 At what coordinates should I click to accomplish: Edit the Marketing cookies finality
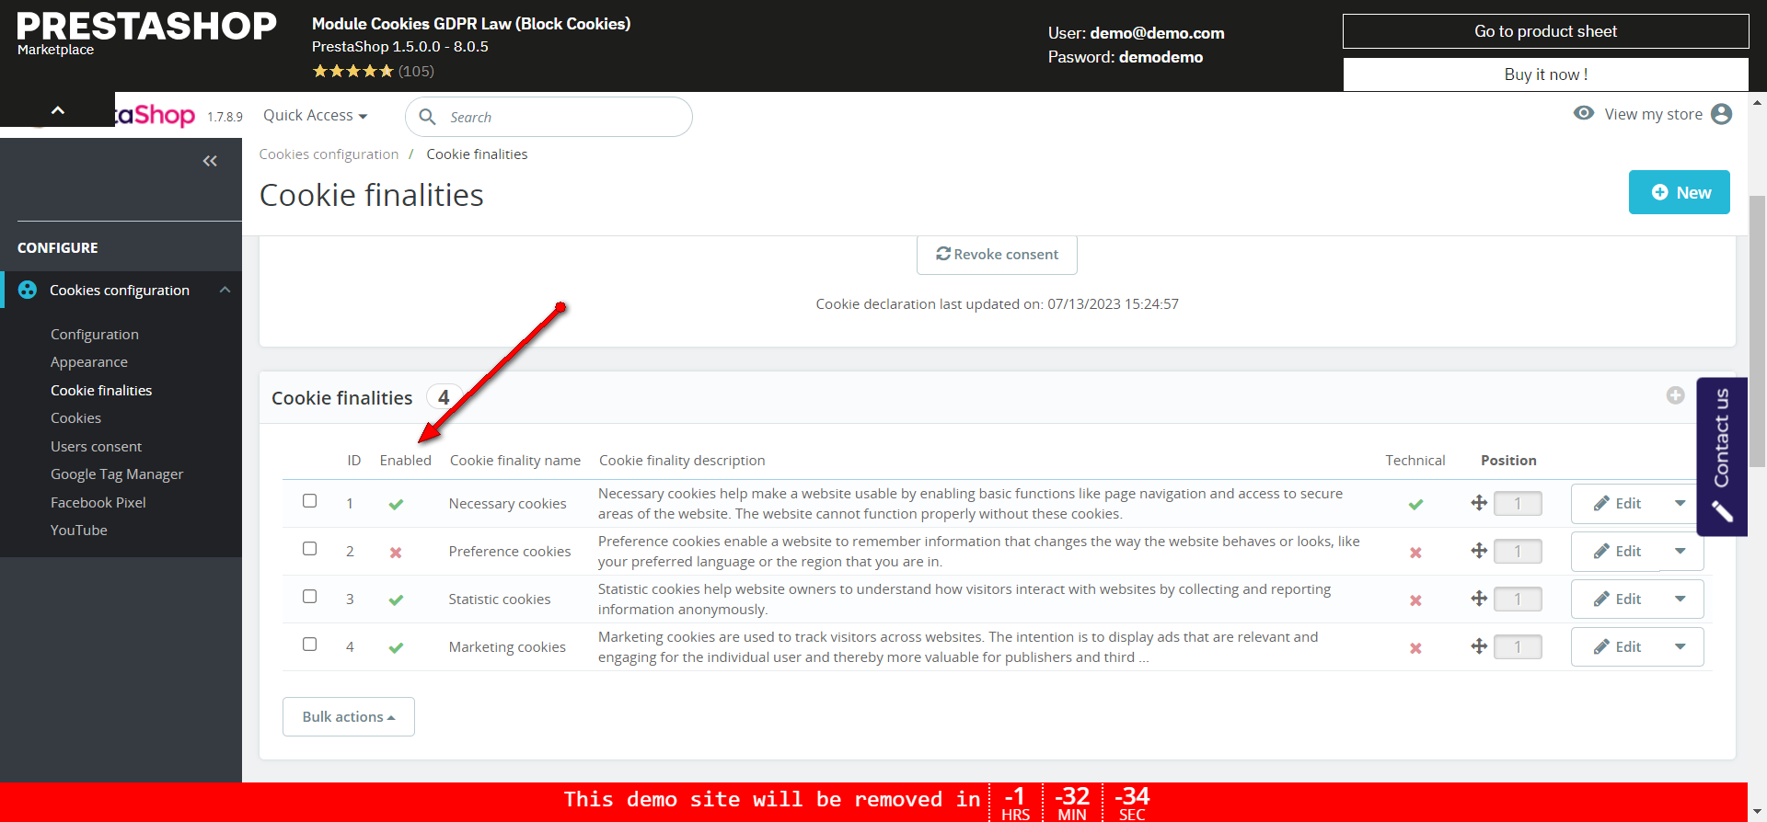(1617, 646)
